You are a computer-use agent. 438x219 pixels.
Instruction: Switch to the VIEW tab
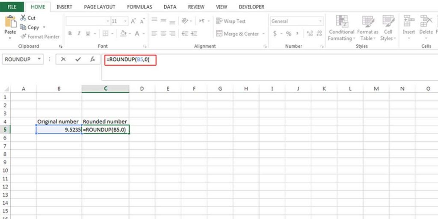click(x=222, y=7)
